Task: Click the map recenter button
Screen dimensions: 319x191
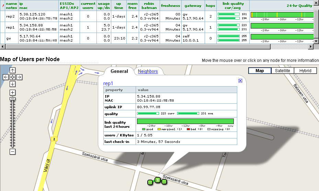Action: tap(12, 77)
